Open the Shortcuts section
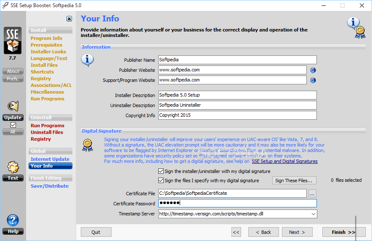Image resolution: width=372 pixels, height=241 pixels. coord(42,72)
